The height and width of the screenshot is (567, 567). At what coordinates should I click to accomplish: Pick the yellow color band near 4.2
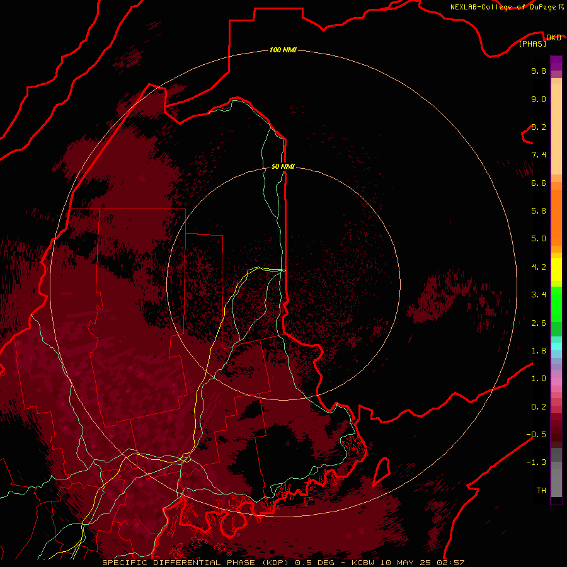556,270
